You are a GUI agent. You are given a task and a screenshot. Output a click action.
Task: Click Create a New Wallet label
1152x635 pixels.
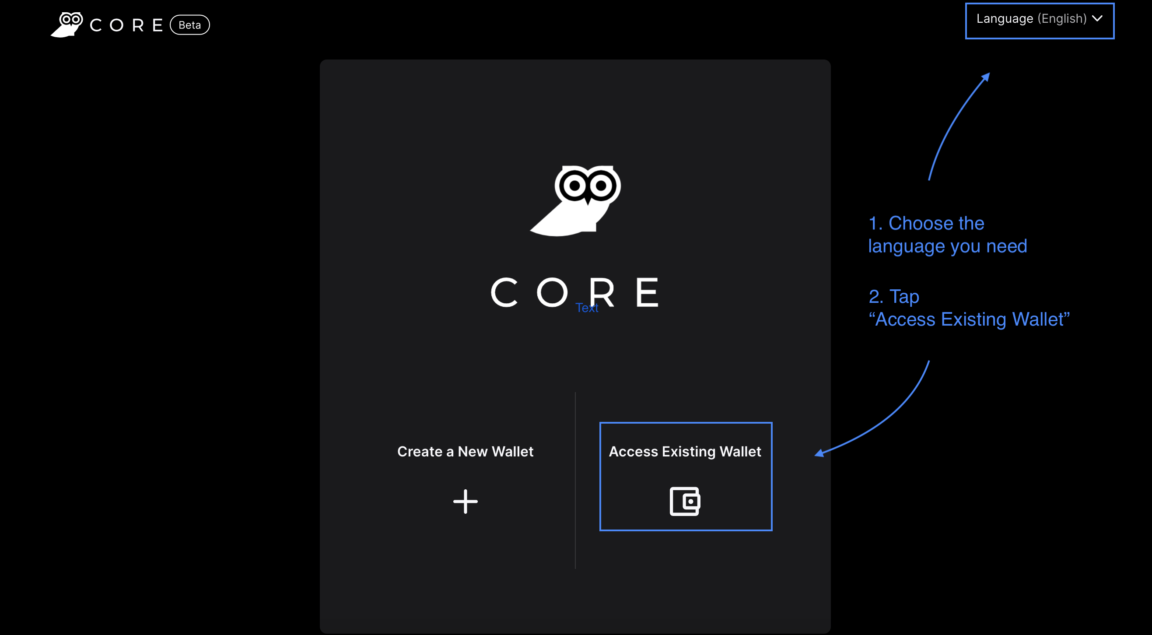pyautogui.click(x=465, y=451)
